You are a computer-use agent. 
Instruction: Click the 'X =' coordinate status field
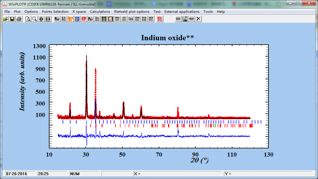[x=177, y=174]
